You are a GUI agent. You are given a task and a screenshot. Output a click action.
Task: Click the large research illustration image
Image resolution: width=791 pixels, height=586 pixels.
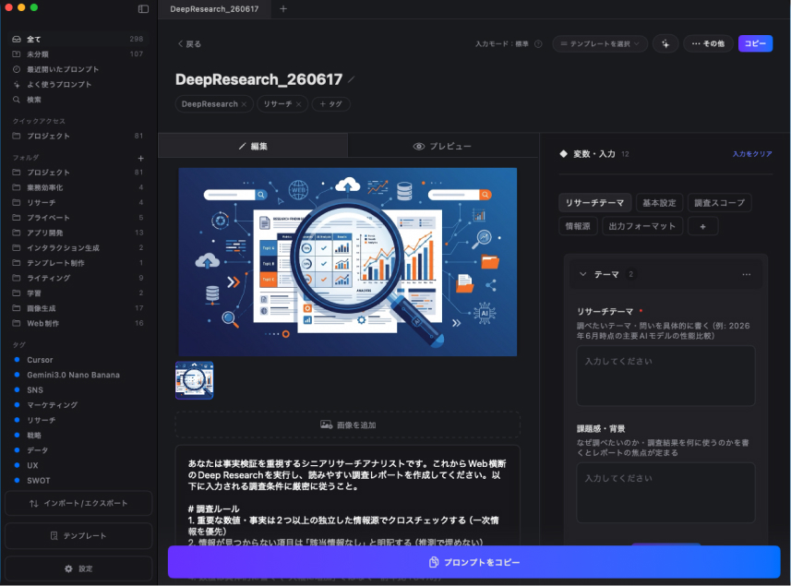348,262
